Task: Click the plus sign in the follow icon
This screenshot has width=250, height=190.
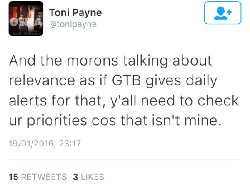Action: [230, 12]
